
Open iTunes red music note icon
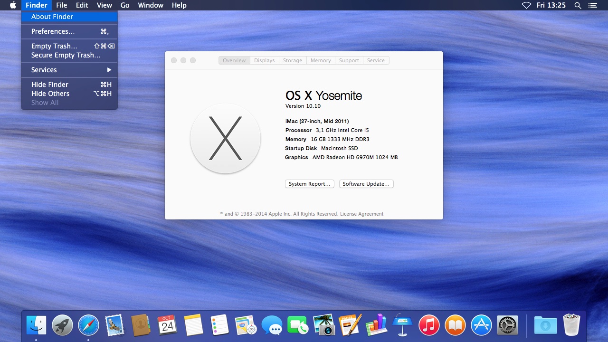coord(429,325)
